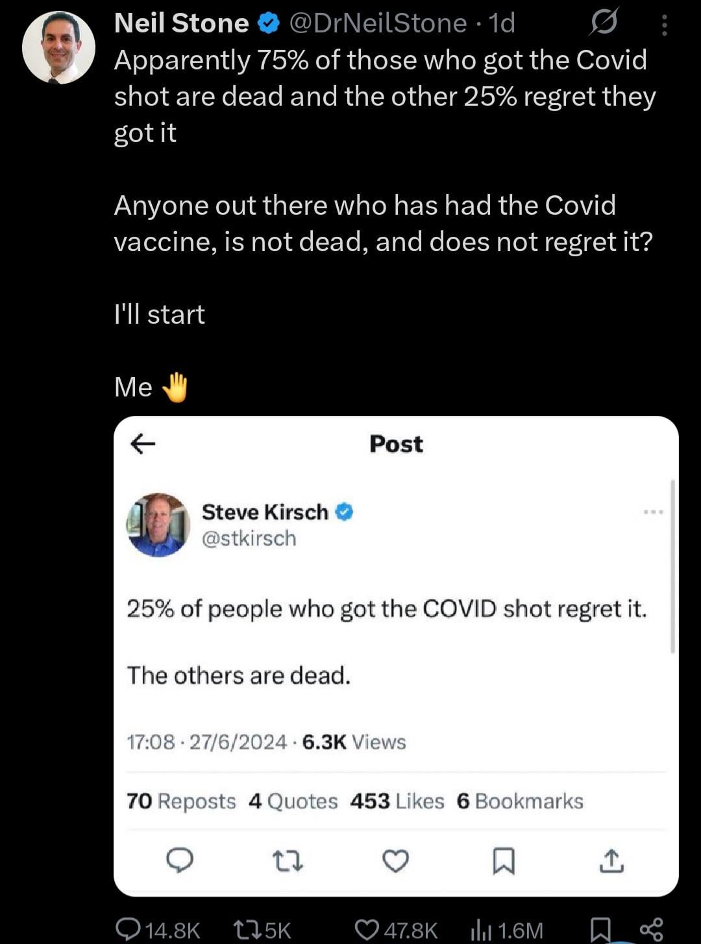Click the Neil Stone display name
The height and width of the screenshot is (944, 701).
tap(181, 23)
